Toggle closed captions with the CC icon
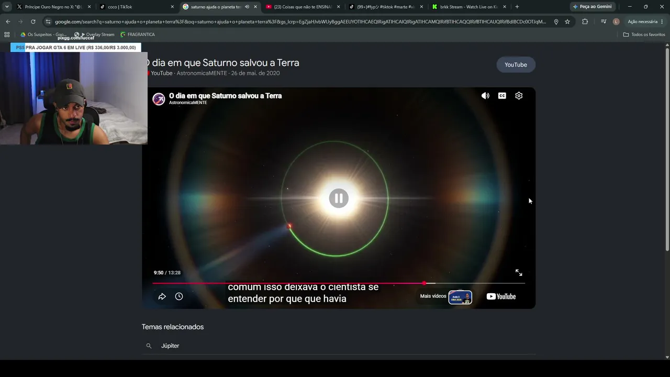 (x=502, y=96)
